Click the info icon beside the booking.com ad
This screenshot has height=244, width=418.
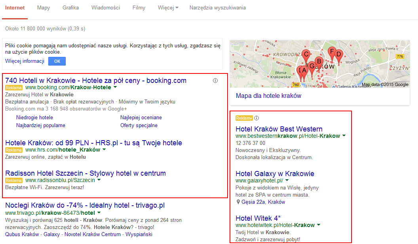tap(215, 81)
